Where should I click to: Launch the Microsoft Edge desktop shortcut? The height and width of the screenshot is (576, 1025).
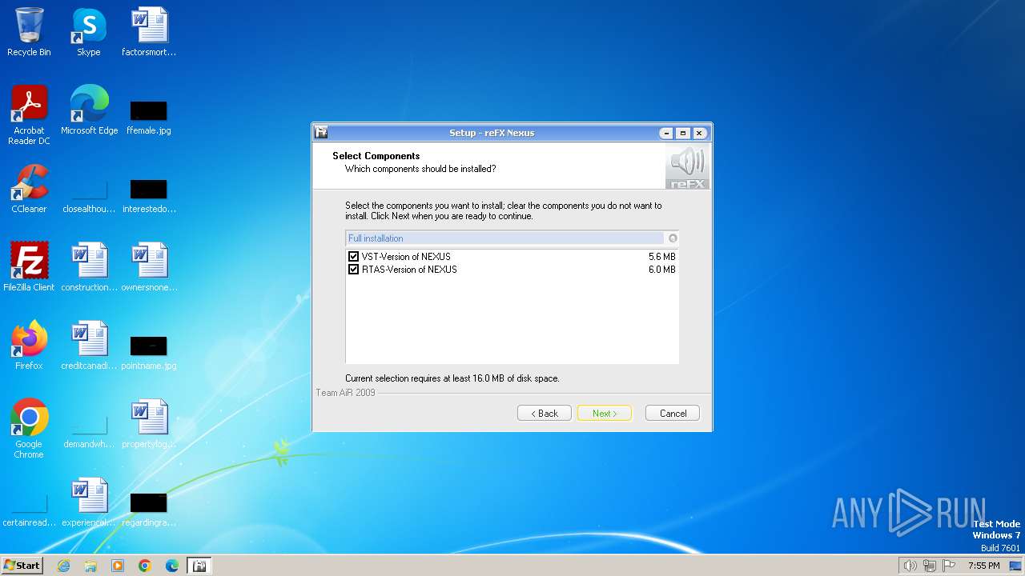click(89, 110)
